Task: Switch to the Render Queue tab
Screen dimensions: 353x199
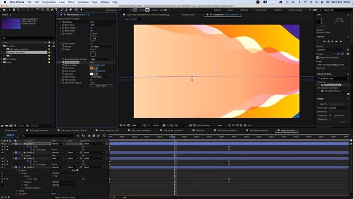Action: coord(11,130)
